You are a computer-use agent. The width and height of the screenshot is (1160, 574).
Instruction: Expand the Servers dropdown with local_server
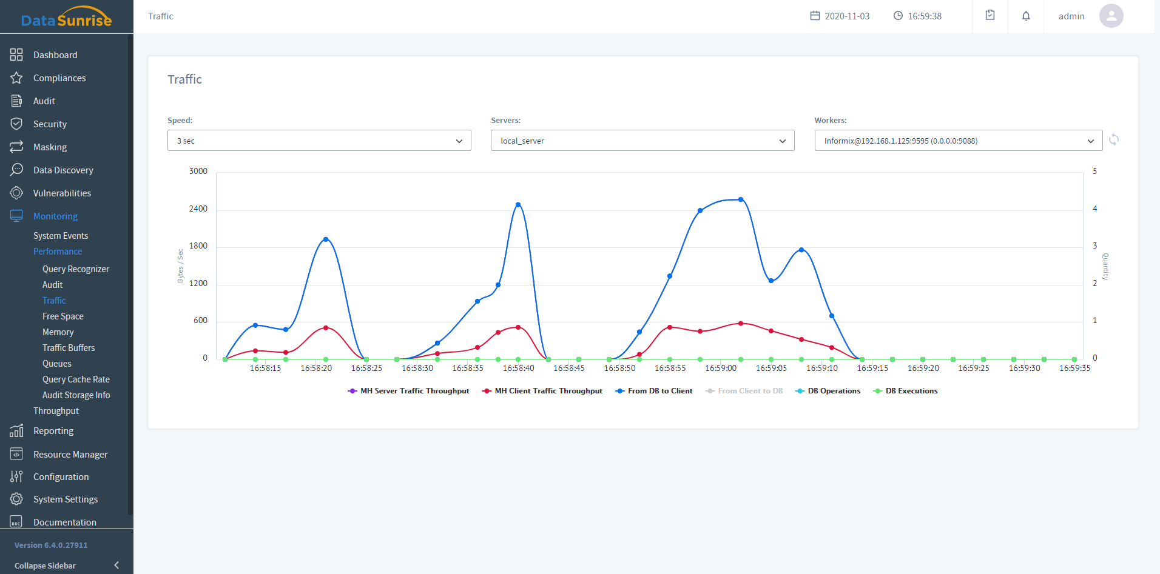[x=642, y=141]
